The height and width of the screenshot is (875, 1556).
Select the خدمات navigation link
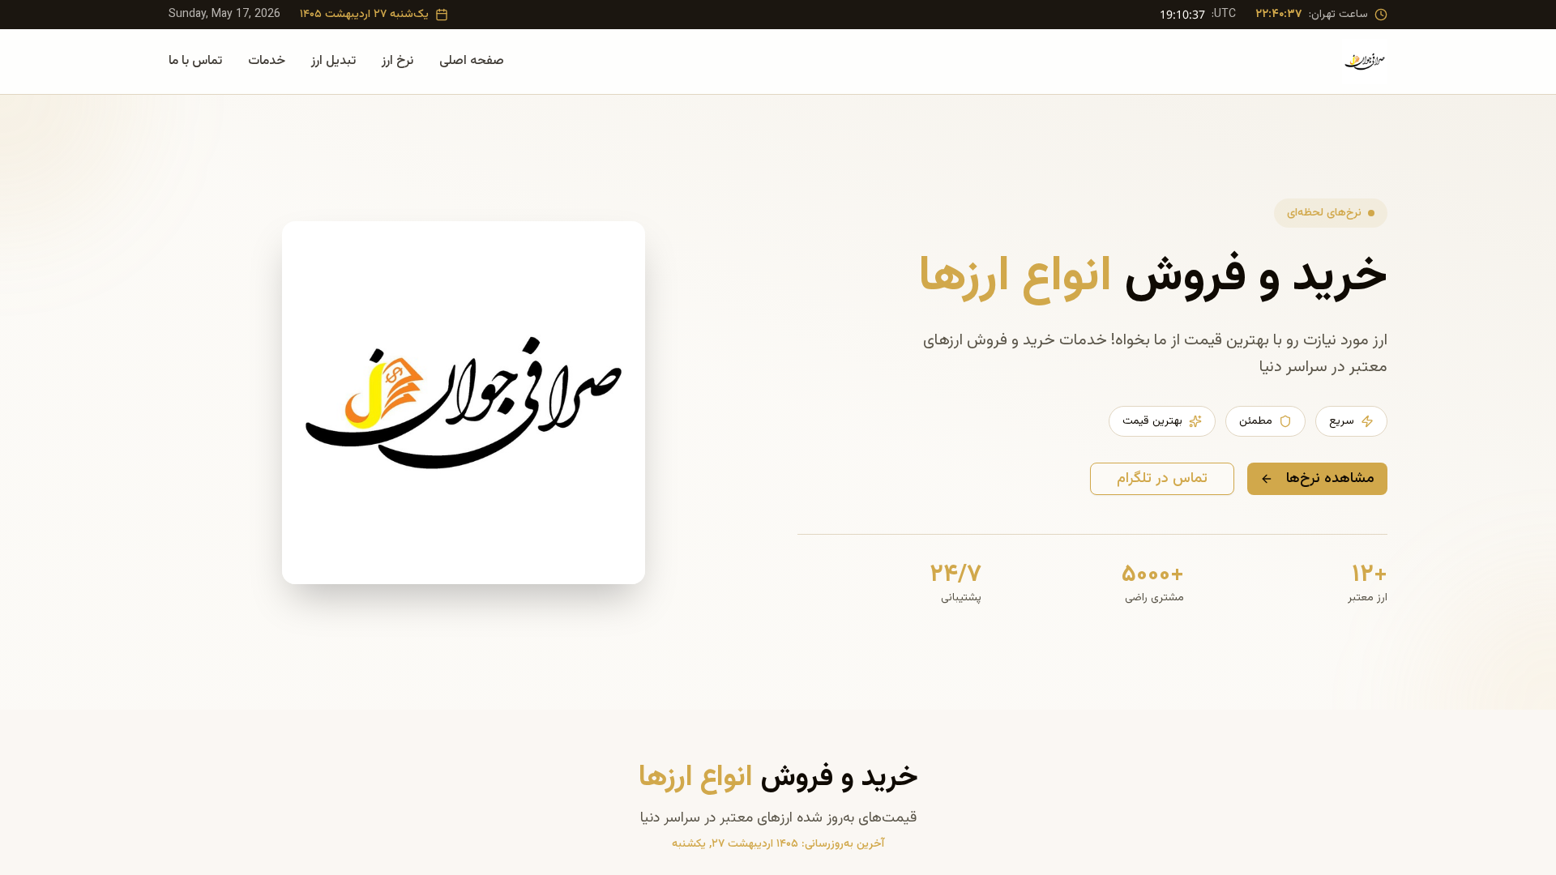(267, 61)
